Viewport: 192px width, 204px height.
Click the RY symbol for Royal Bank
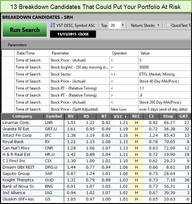coord(47,142)
